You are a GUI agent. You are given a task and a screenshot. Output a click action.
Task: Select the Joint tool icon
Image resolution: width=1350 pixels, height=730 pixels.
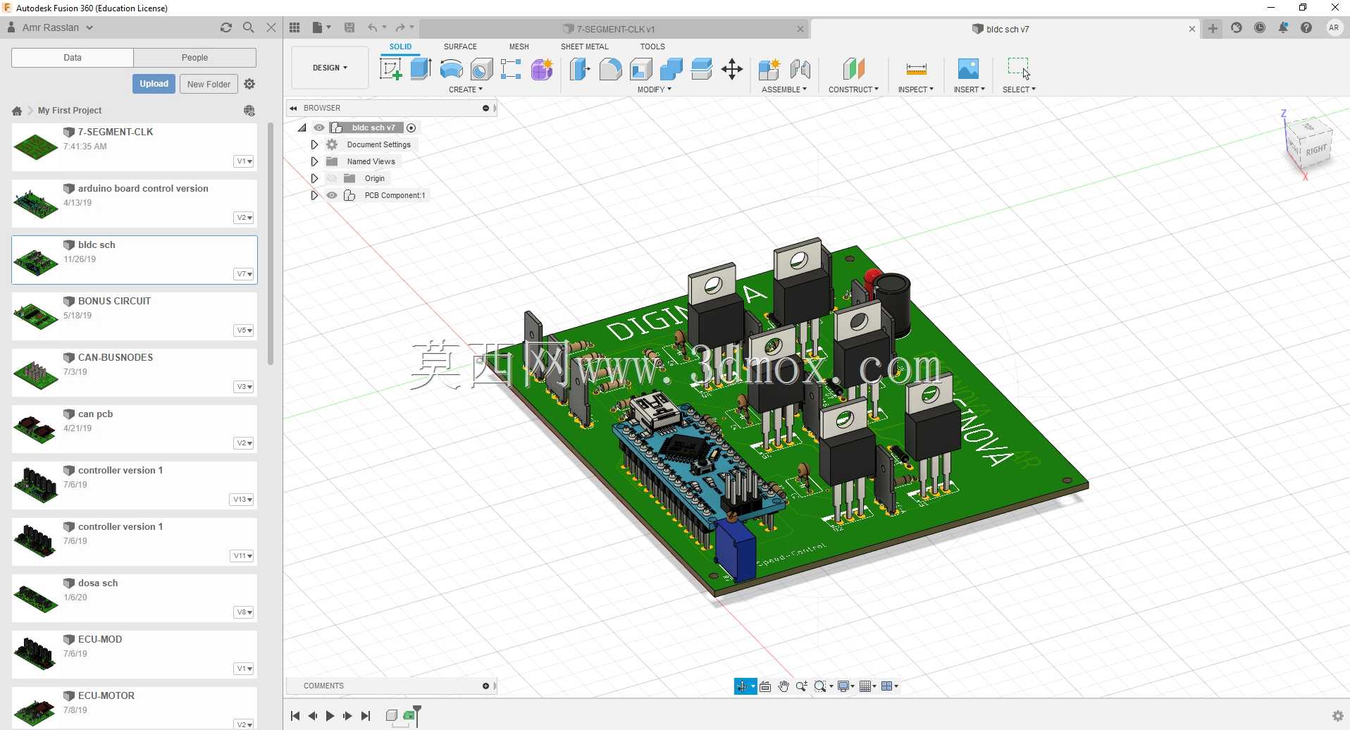800,69
